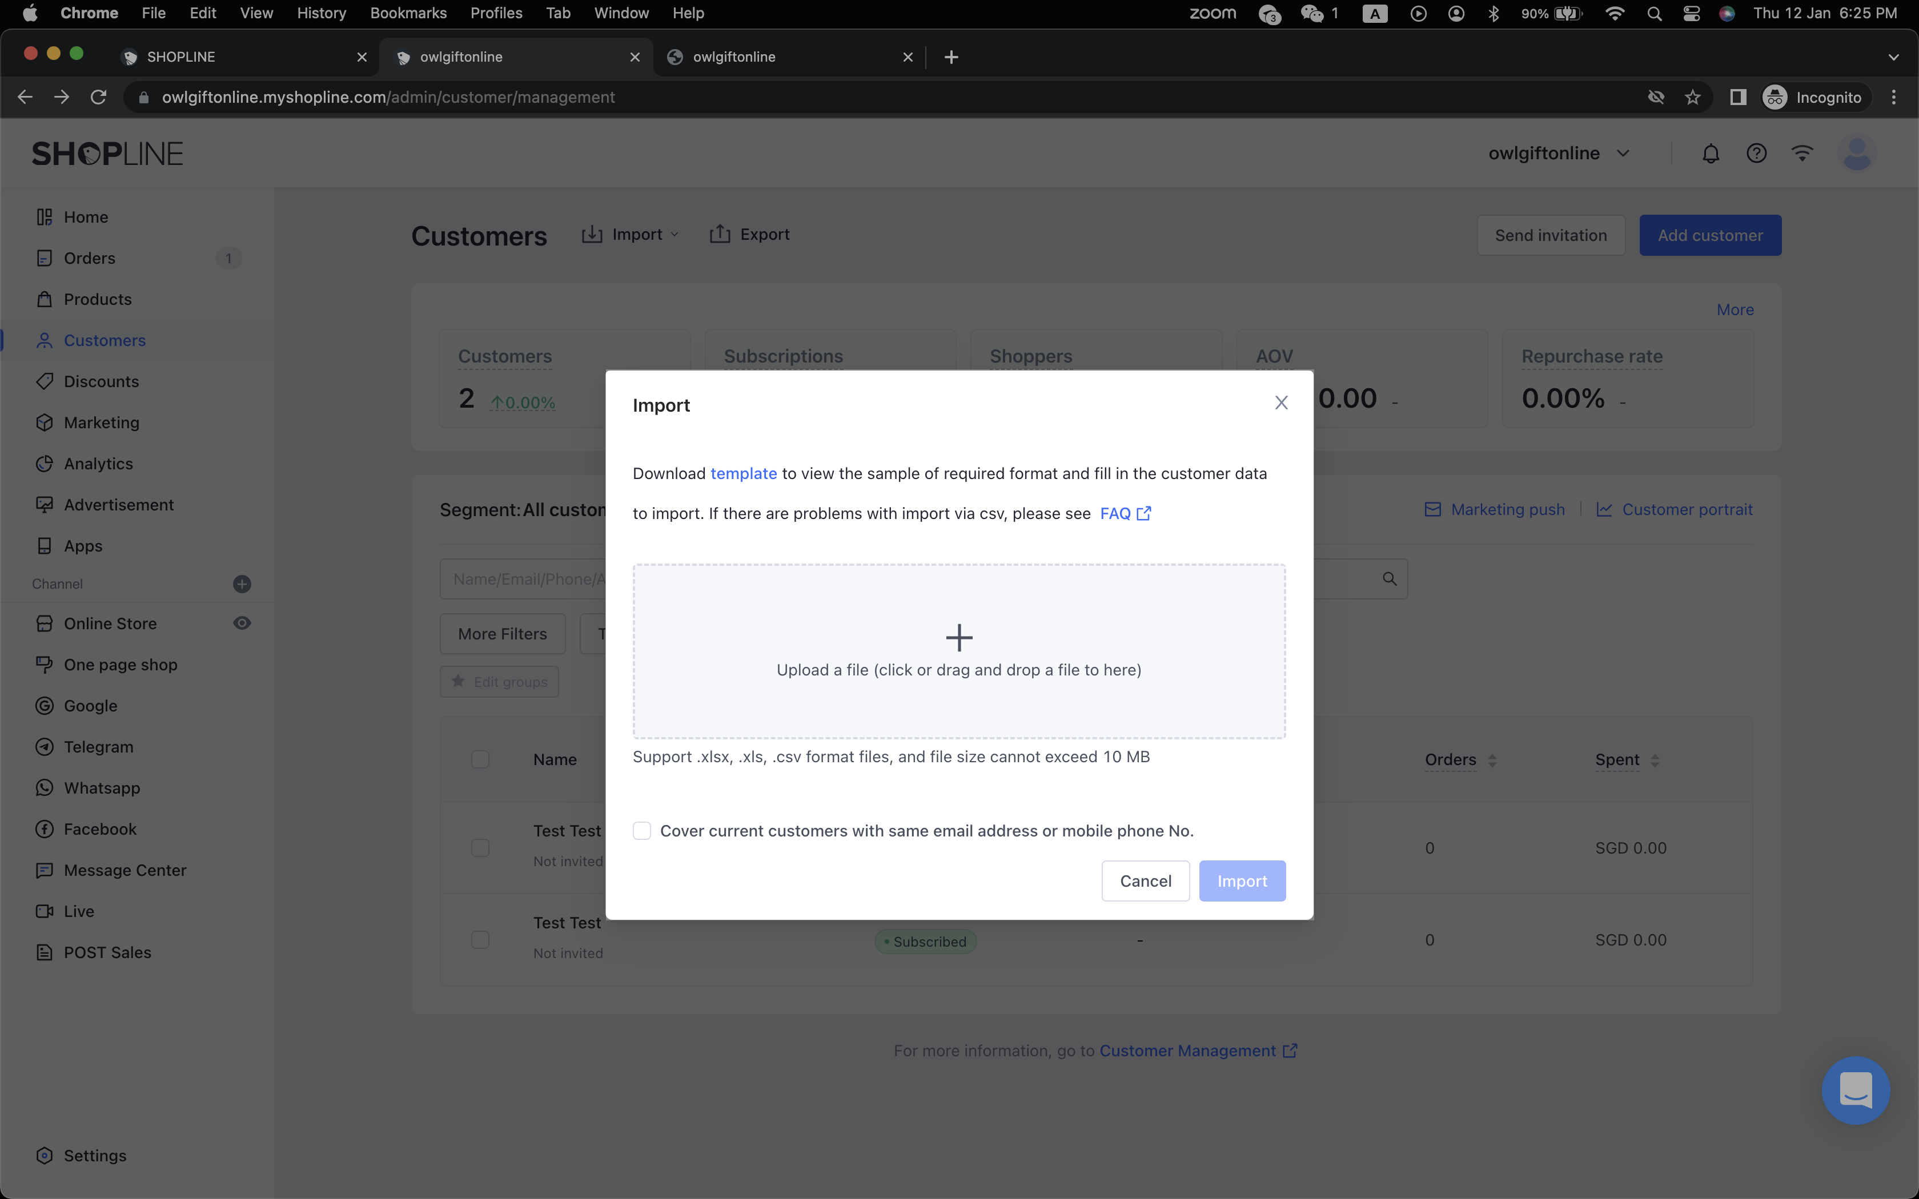Viewport: 1919px width, 1199px height.
Task: Click Send invitation button
Action: pyautogui.click(x=1550, y=235)
